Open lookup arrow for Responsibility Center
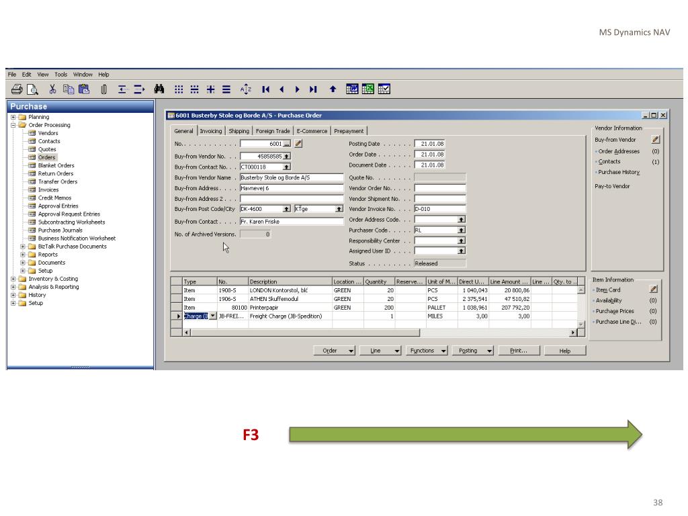This screenshot has height=516, width=688. [461, 241]
